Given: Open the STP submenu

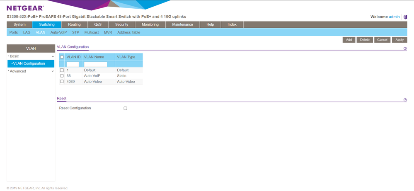Looking at the screenshot, I should pos(75,32).
